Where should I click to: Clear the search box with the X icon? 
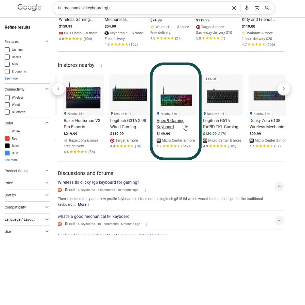[234, 8]
